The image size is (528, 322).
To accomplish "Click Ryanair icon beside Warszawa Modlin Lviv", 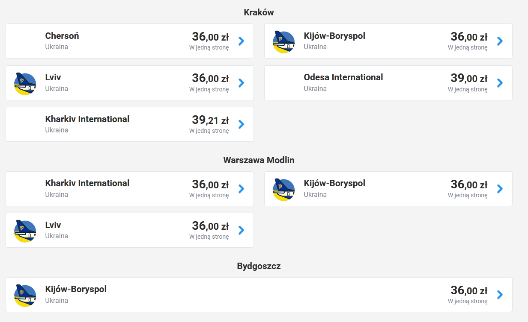I will [x=25, y=231].
